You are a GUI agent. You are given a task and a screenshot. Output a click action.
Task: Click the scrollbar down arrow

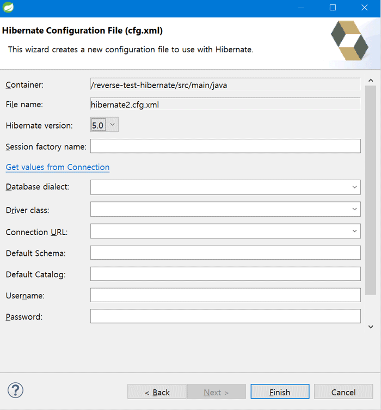(371, 327)
